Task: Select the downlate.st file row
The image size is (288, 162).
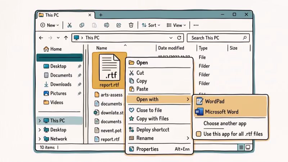Action: pos(109,113)
